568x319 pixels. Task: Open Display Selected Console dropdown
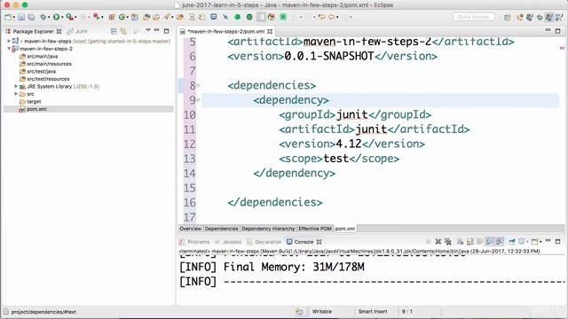click(527, 242)
